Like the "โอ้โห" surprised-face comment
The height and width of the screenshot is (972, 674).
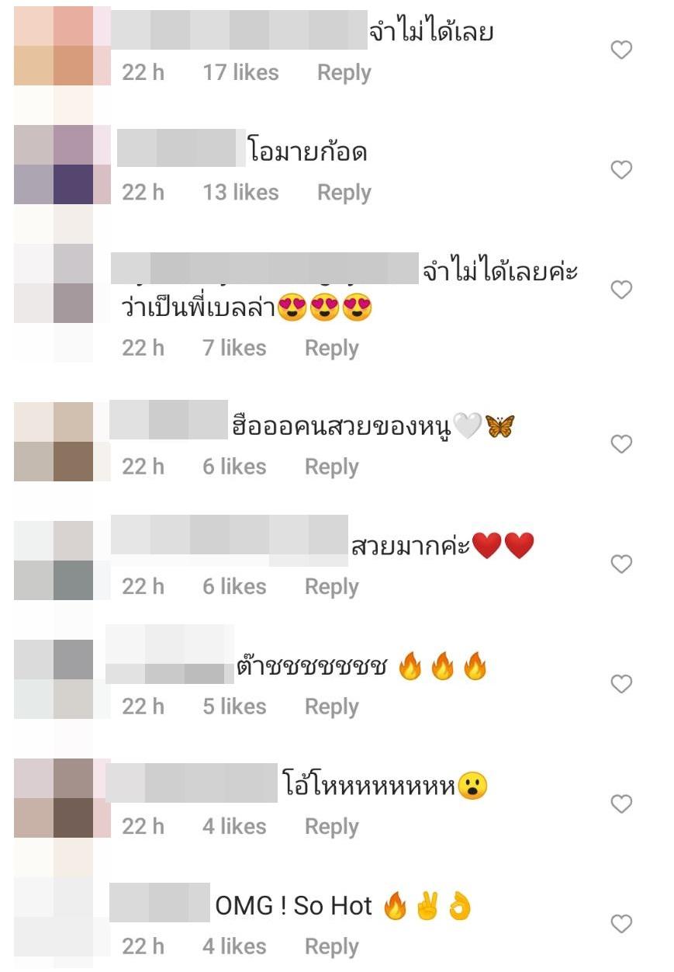[x=621, y=804]
